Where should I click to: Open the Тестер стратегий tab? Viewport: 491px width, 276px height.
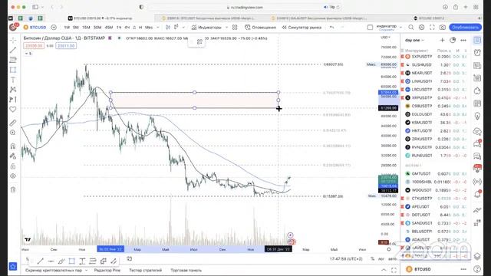pyautogui.click(x=146, y=270)
